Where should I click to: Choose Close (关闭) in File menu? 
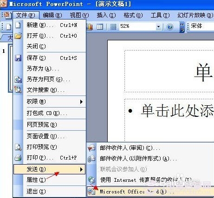(x=50, y=46)
